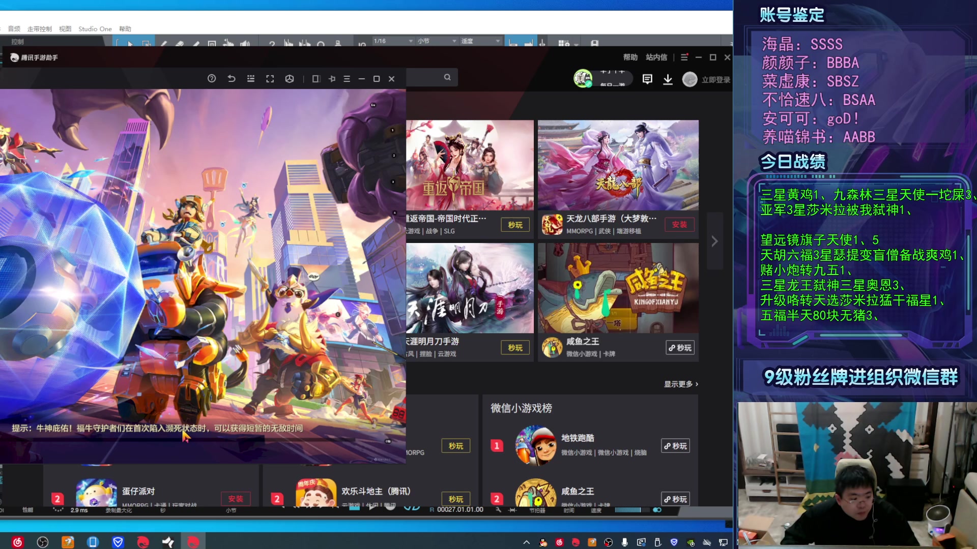Click the pin window icon in game toolbar
This screenshot has height=549, width=977.
coord(332,79)
